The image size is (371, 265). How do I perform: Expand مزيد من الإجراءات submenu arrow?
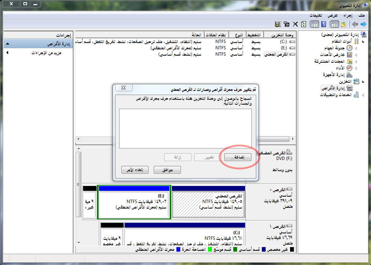click(x=7, y=53)
